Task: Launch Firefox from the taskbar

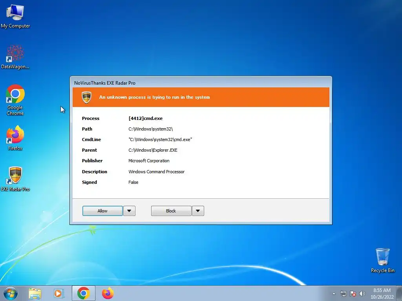Action: click(x=108, y=293)
